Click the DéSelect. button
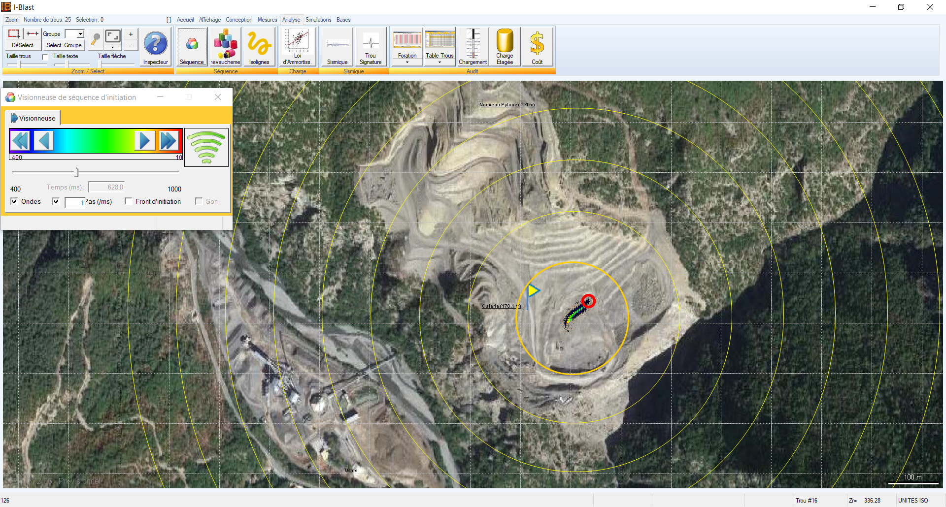This screenshot has width=946, height=507. coord(23,45)
